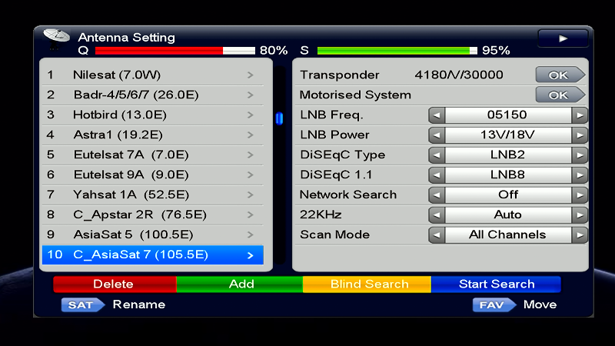Image resolution: width=615 pixels, height=346 pixels.
Task: Click the FAV Move key button
Action: (x=494, y=304)
